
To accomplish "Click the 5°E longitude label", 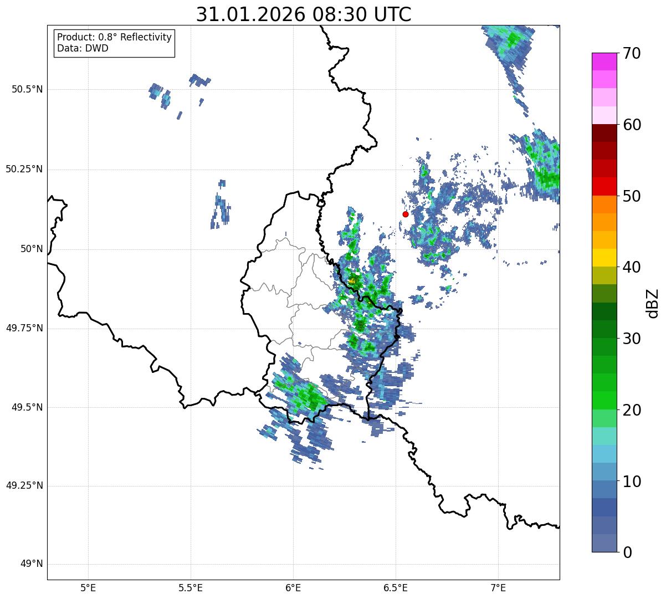I will coord(88,587).
